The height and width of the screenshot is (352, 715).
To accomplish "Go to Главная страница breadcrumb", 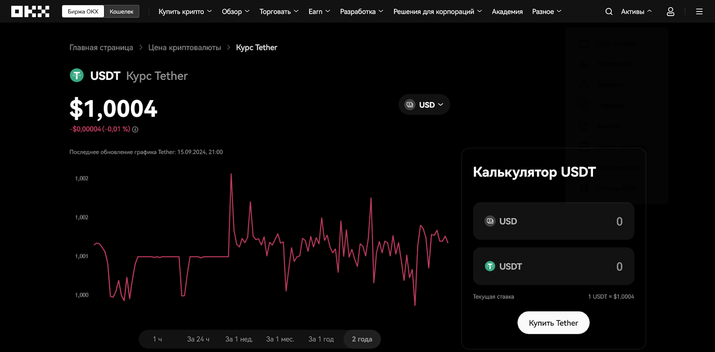I will click(x=101, y=47).
